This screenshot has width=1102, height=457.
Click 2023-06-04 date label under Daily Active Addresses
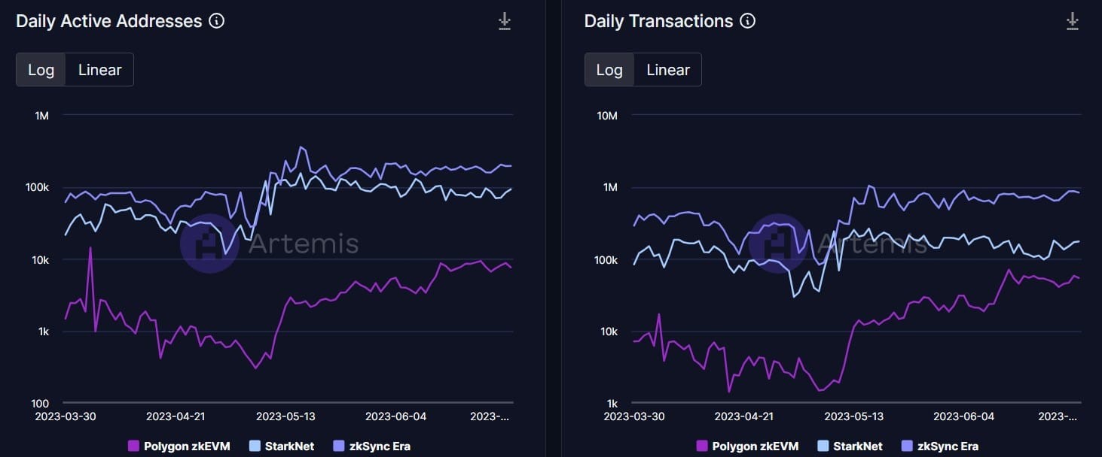(395, 416)
